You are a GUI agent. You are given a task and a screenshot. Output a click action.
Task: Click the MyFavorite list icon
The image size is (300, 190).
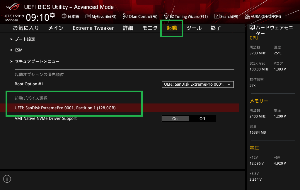(88, 16)
